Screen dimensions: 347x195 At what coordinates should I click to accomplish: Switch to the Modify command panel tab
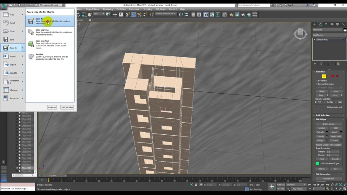(320, 24)
